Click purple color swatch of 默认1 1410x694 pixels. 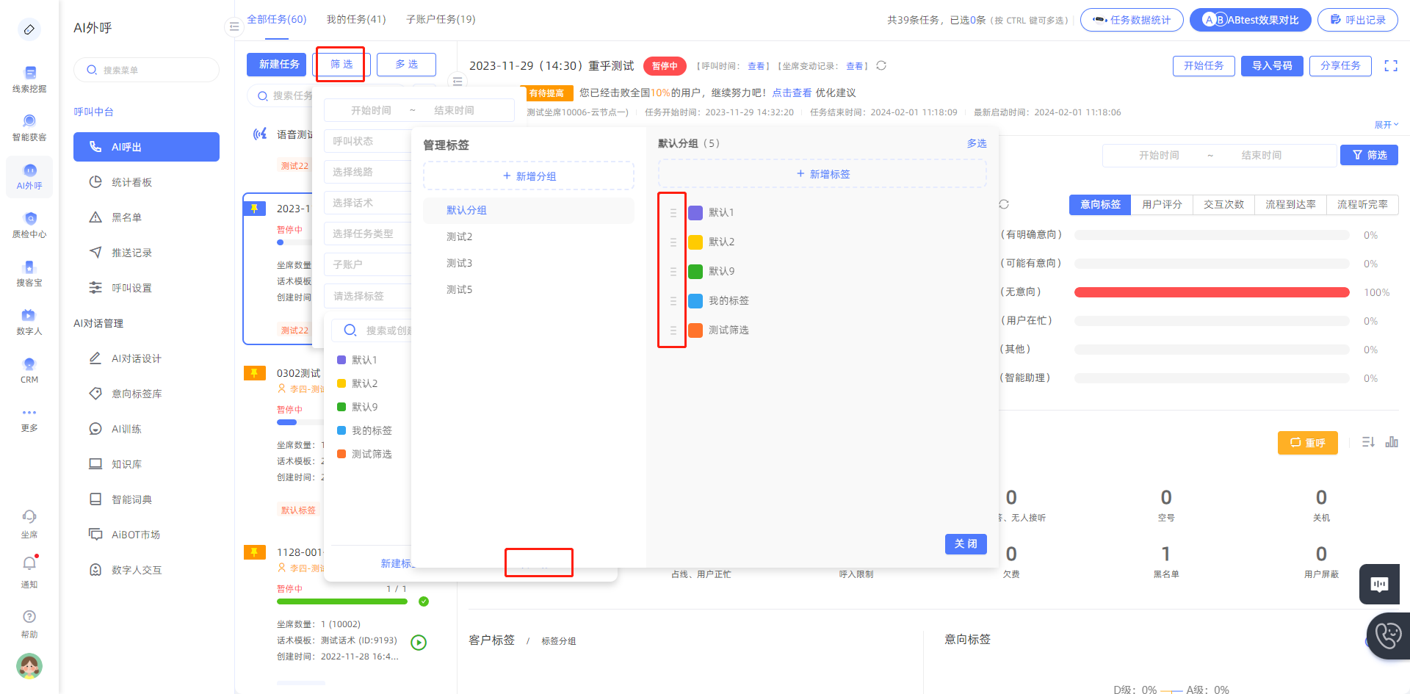point(695,213)
